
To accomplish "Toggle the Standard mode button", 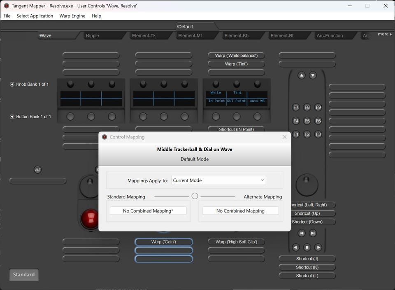I will pyautogui.click(x=23, y=275).
